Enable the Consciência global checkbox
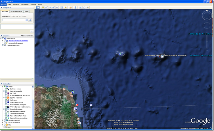Image resolution: width=214 pixels, height=131 pixels. coord(5,120)
